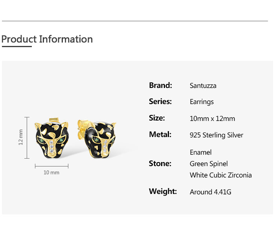The height and width of the screenshot is (234, 275).
Task: Click the Series: field label
Action: click(x=160, y=101)
